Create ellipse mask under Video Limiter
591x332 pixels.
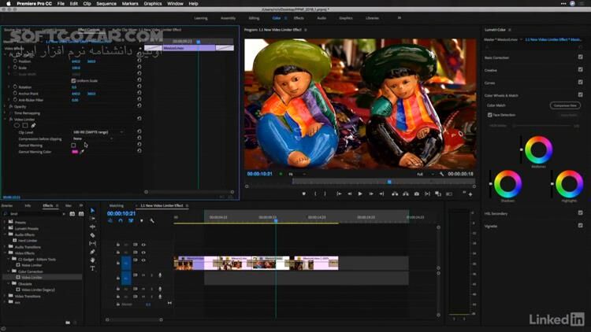pyautogui.click(x=17, y=125)
